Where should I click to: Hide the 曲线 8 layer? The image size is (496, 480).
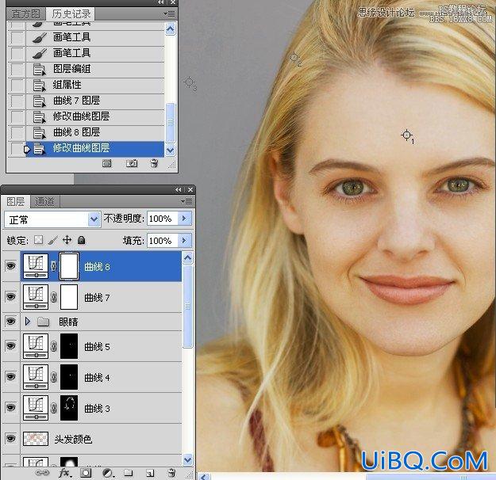pos(11,266)
